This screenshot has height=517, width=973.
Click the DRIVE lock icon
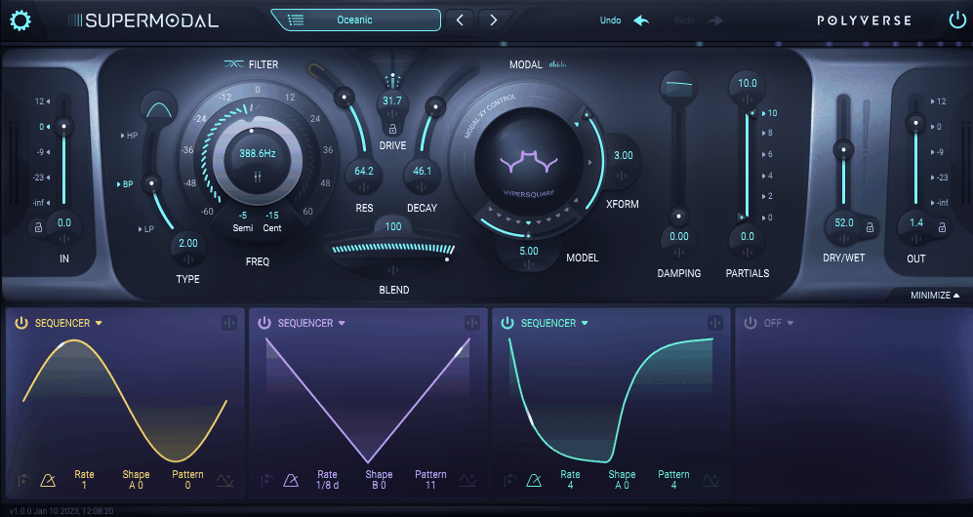click(392, 128)
